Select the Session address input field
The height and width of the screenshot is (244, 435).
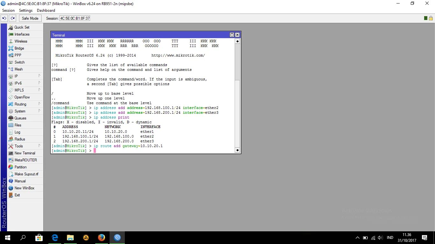[75, 18]
